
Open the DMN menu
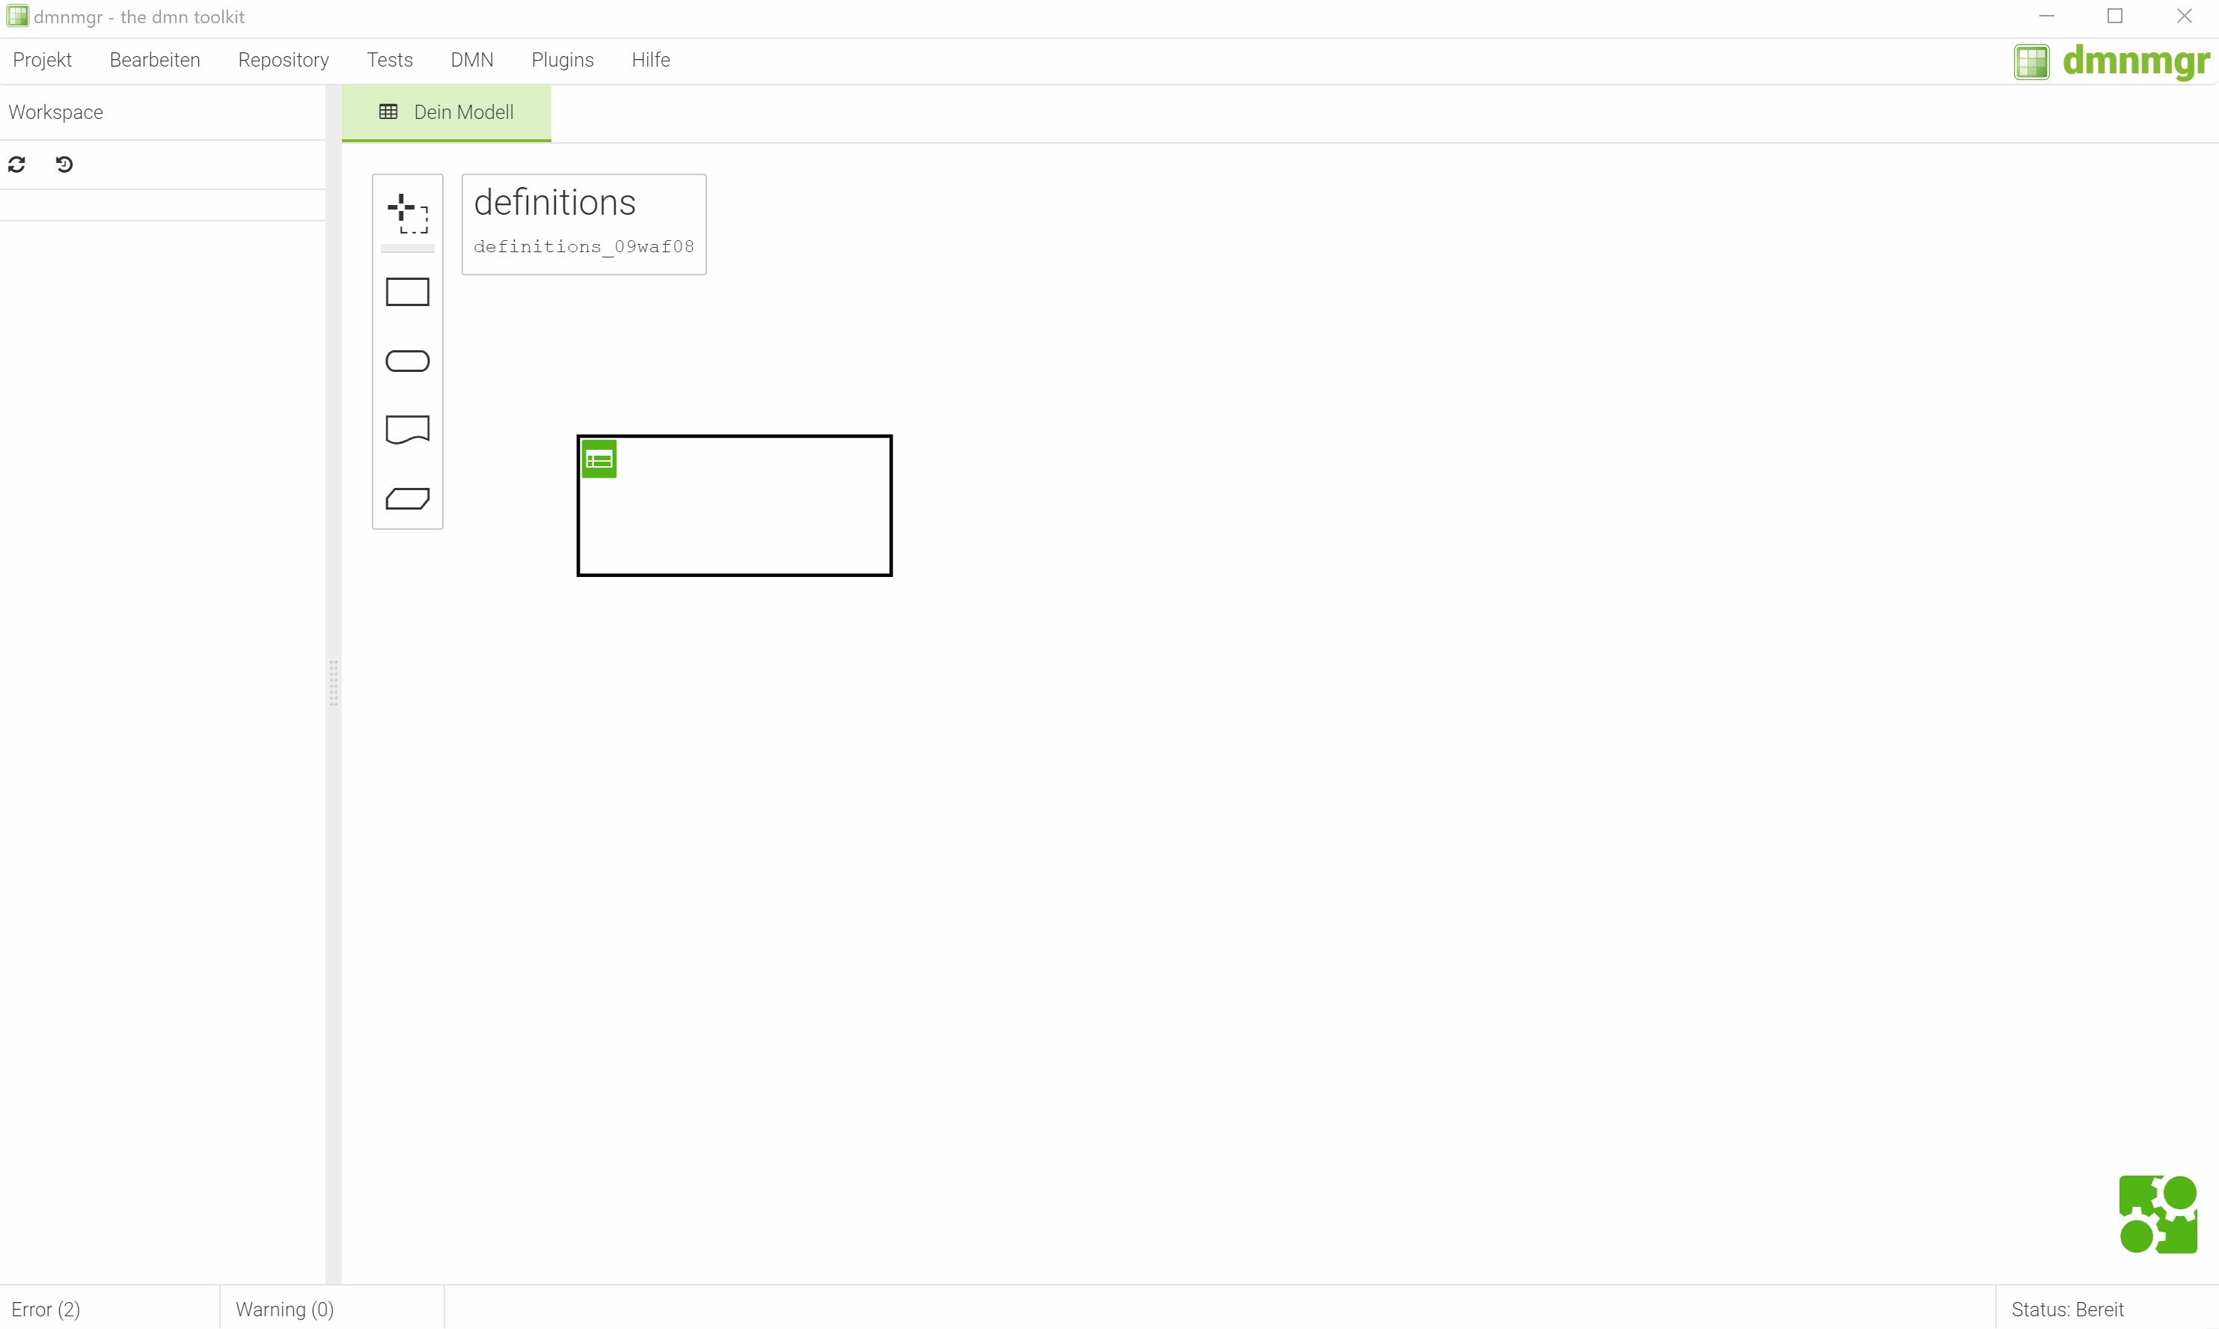pyautogui.click(x=470, y=60)
